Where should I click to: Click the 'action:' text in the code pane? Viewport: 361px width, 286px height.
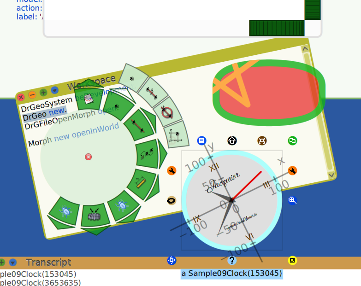pos(29,8)
